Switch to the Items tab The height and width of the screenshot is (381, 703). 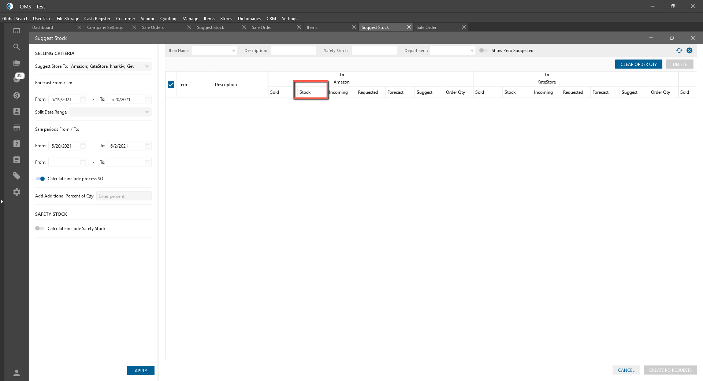[x=312, y=27]
